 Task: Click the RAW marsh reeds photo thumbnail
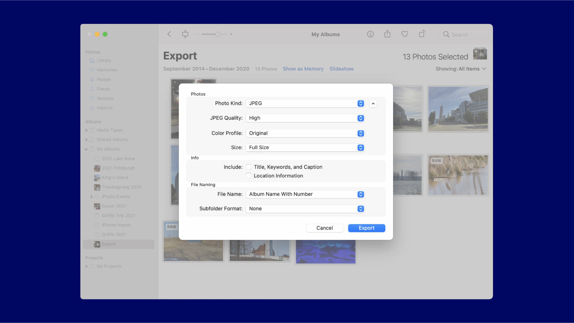click(x=458, y=175)
